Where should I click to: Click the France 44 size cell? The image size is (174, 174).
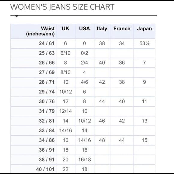122,140
